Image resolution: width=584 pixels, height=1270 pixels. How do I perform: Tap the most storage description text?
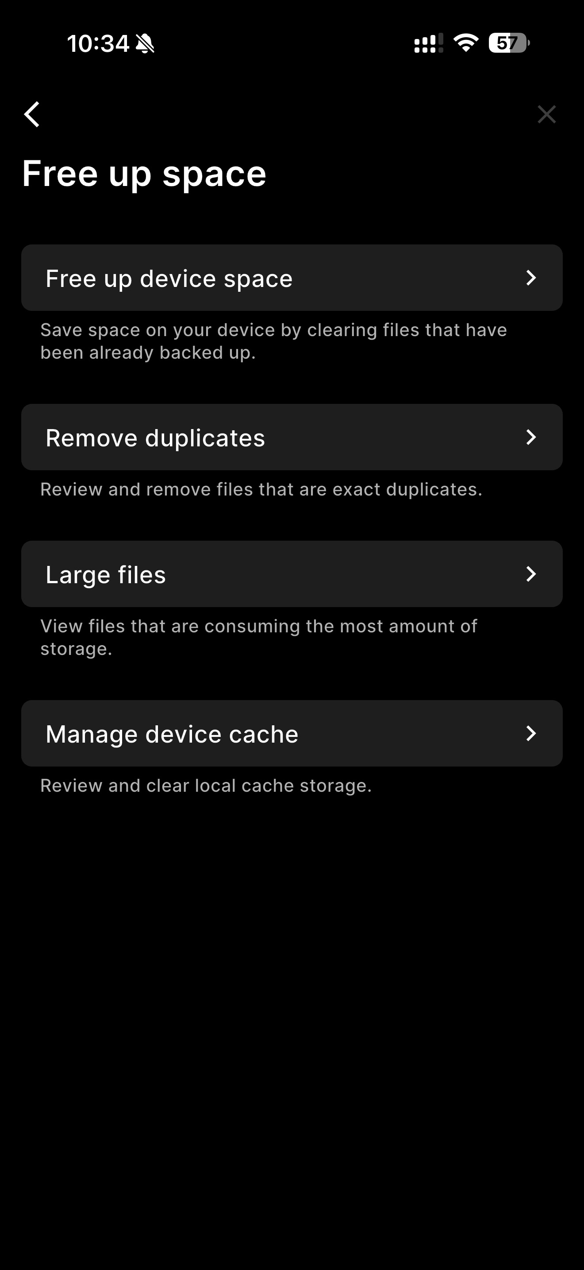point(258,638)
